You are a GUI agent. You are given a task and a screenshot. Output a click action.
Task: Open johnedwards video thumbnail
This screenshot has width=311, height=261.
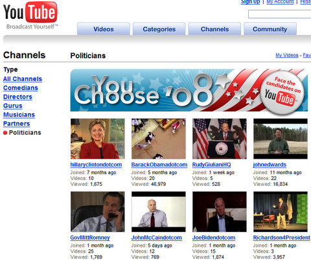click(281, 139)
